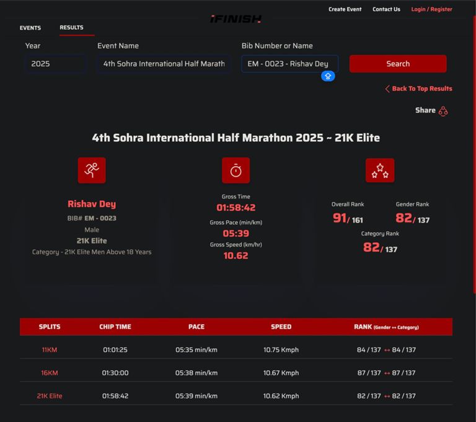Image resolution: width=476 pixels, height=422 pixels.
Task: Click the Gross Time 01:58:42 value
Action: (x=236, y=208)
